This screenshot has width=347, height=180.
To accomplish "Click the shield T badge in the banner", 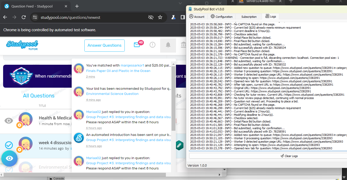I will (21, 76).
